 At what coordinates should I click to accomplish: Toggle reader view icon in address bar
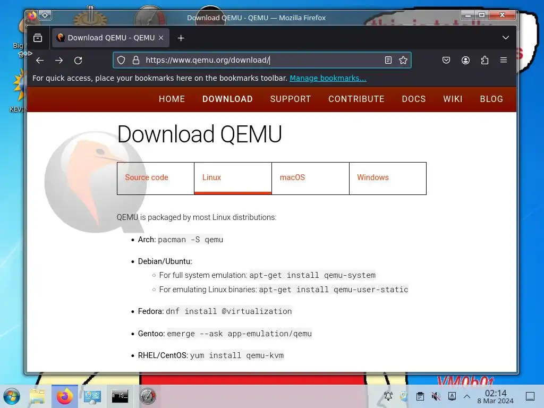[388, 60]
